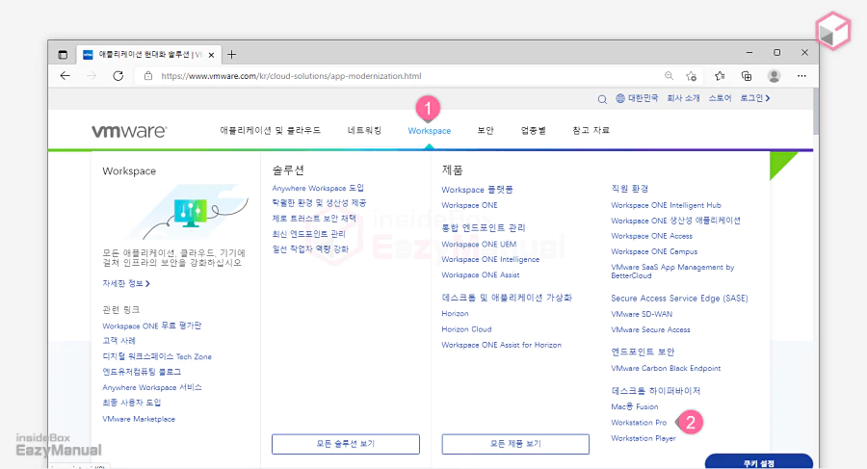867x469 pixels.
Task: Open the 참고 자료 menu
Action: click(591, 131)
